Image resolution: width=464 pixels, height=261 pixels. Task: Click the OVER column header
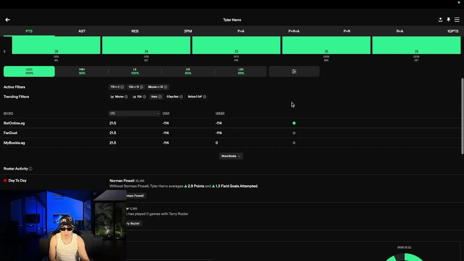tap(166, 113)
